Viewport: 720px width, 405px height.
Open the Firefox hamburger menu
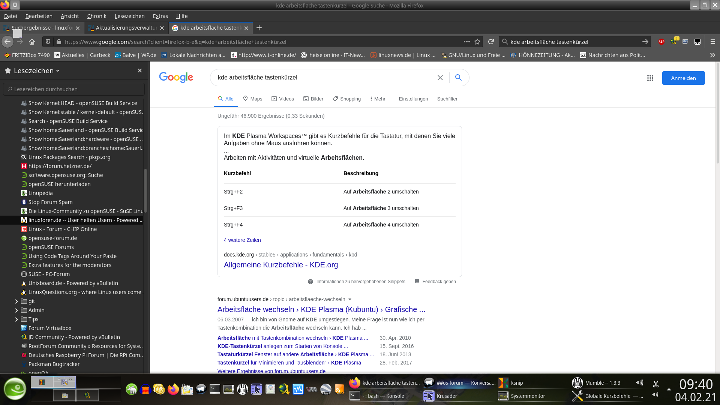(x=713, y=42)
